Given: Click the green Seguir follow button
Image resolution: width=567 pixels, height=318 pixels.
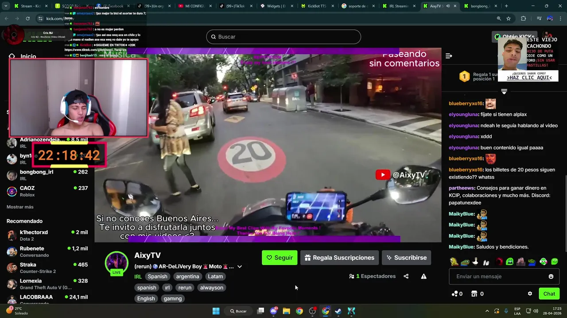Looking at the screenshot, I should [x=280, y=257].
